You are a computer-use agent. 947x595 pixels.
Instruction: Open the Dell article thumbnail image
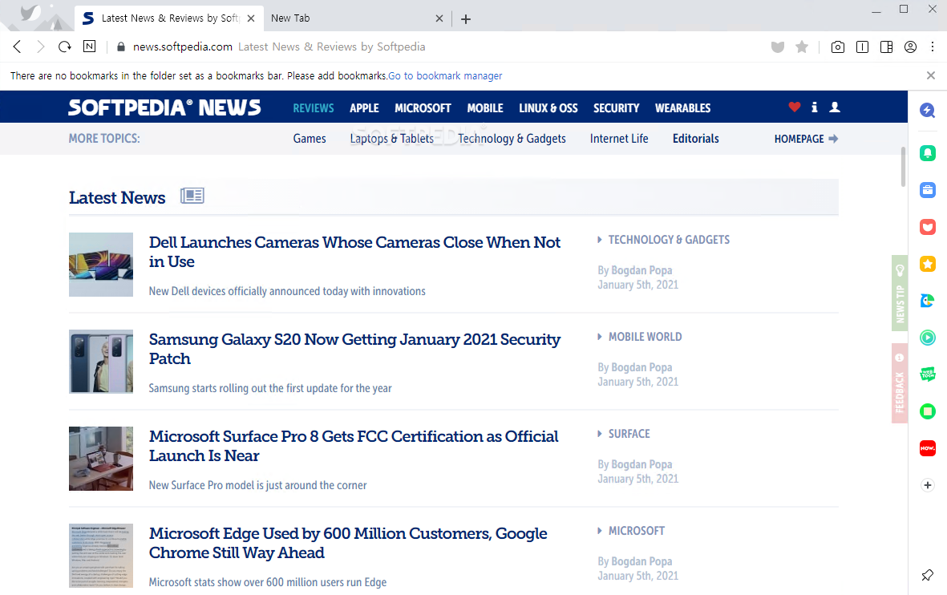[x=101, y=265]
